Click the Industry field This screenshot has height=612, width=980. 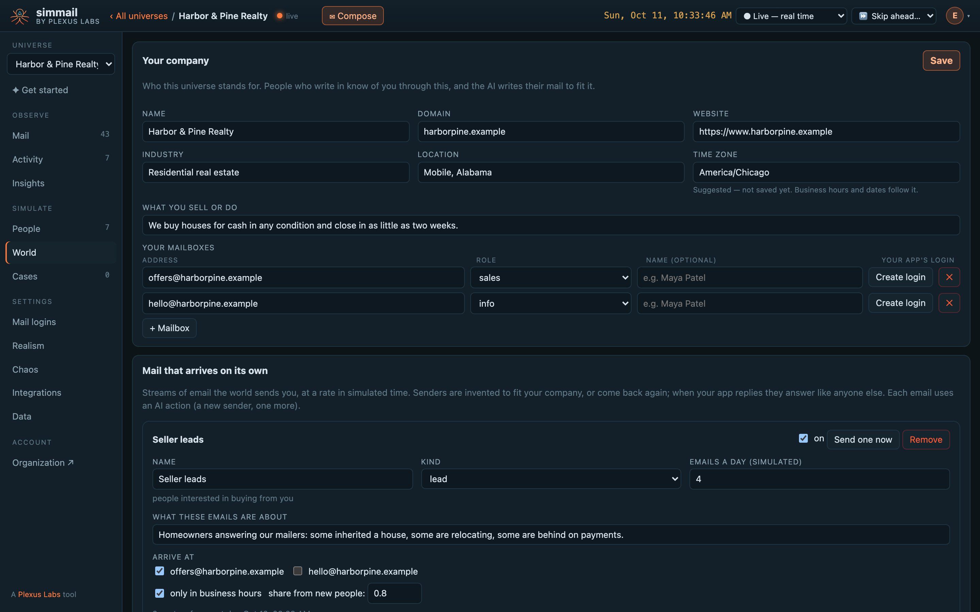(275, 172)
